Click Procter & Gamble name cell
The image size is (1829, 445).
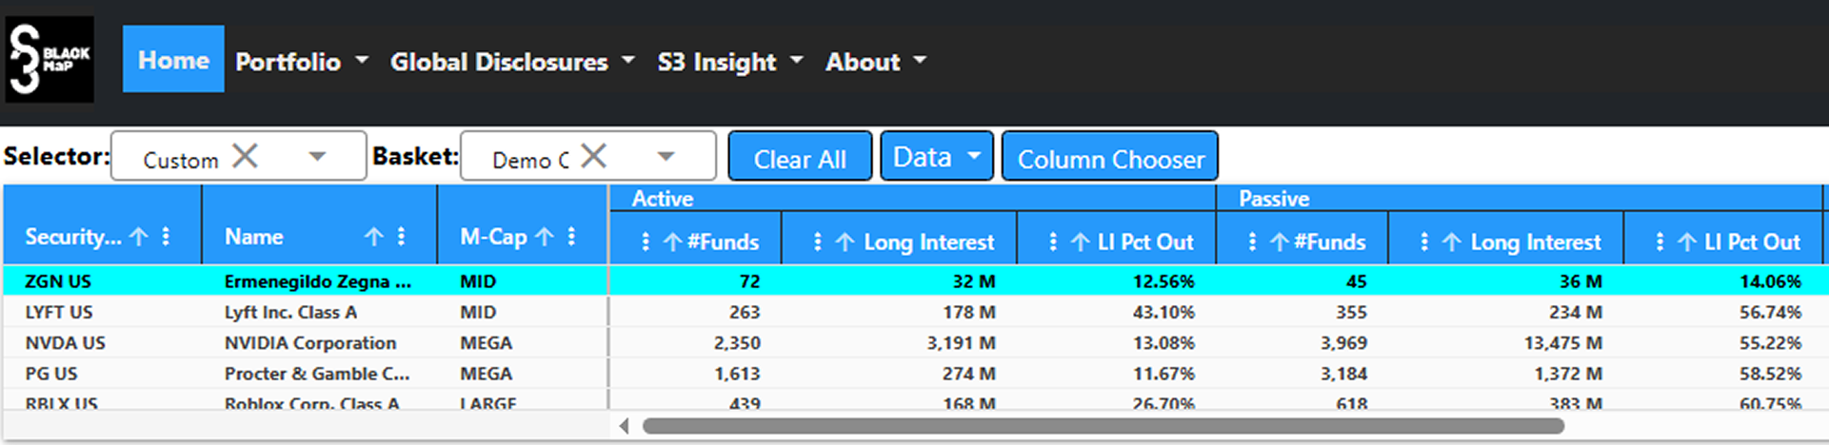317,374
